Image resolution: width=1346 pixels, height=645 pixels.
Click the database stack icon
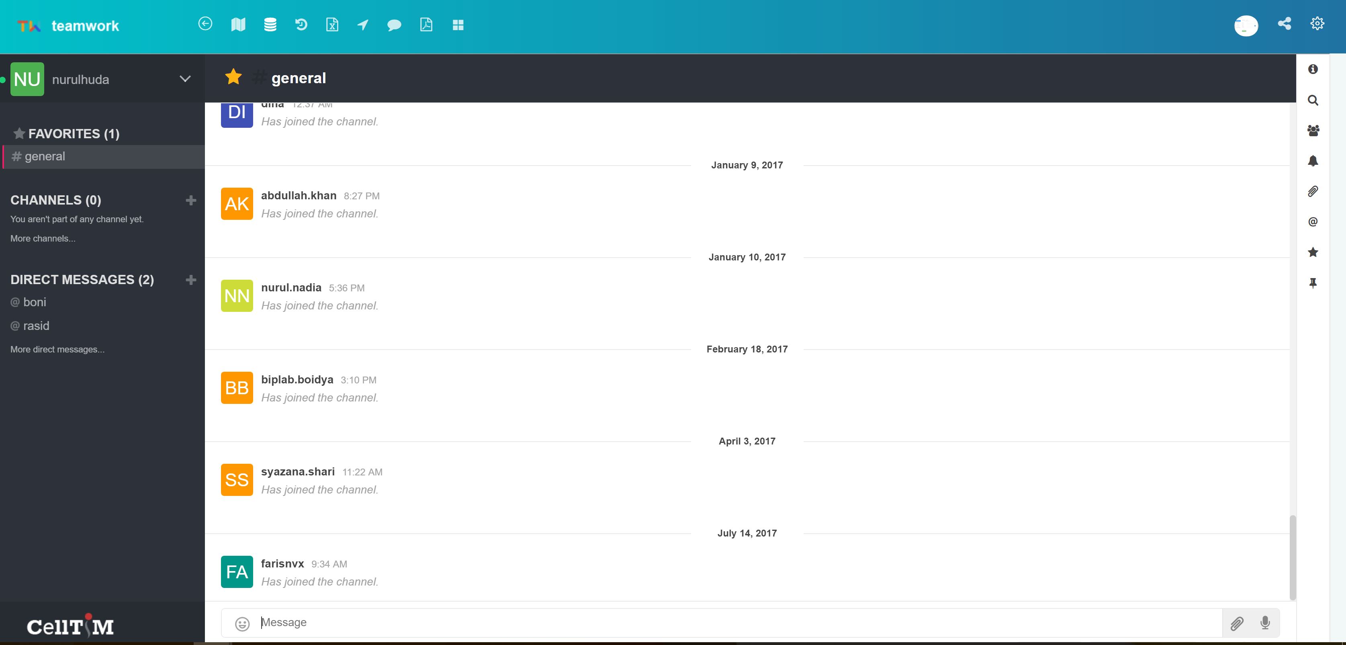pos(270,25)
